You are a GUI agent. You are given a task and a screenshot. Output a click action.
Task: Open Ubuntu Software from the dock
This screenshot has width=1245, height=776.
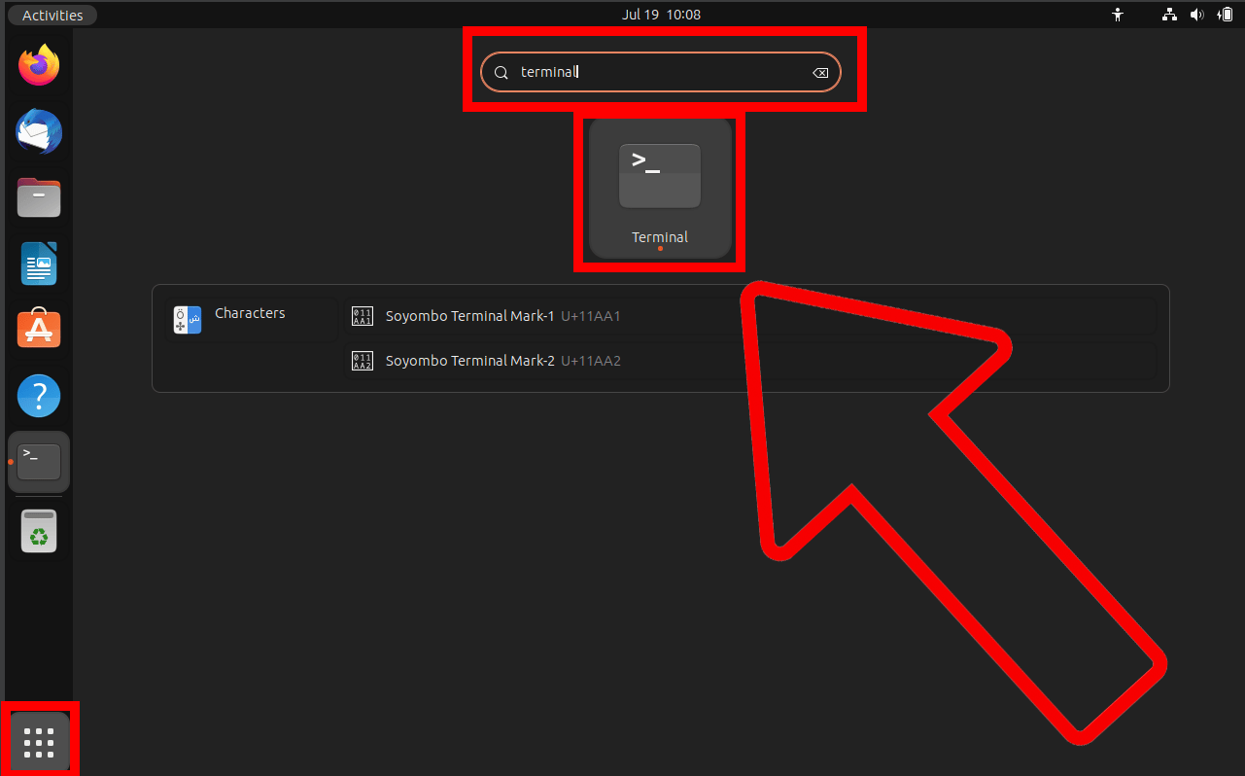tap(38, 329)
